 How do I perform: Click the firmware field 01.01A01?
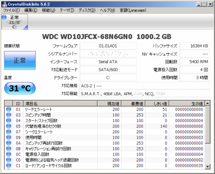tap(108, 46)
